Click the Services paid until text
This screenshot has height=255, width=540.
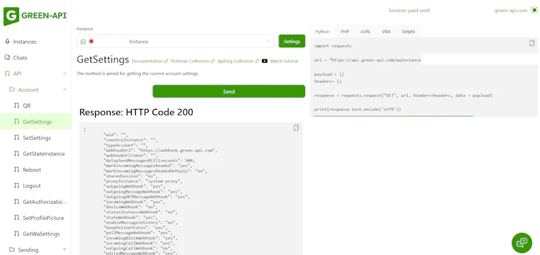[x=409, y=10]
